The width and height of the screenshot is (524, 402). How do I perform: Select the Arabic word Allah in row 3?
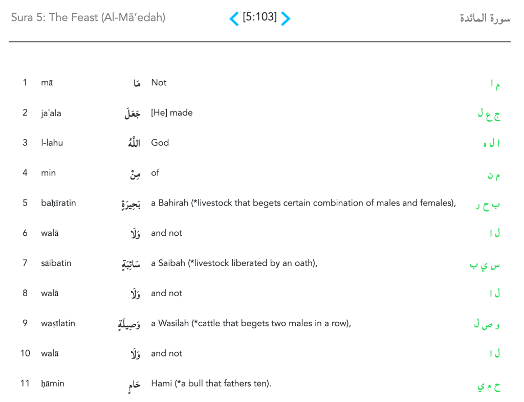(x=134, y=143)
